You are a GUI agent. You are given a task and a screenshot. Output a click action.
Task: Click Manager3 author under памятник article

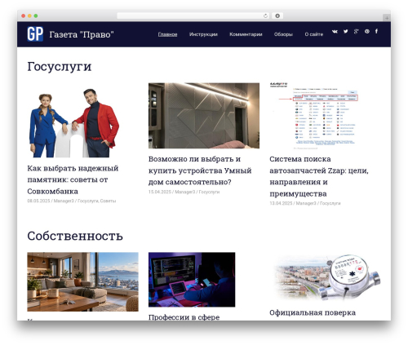(x=64, y=201)
